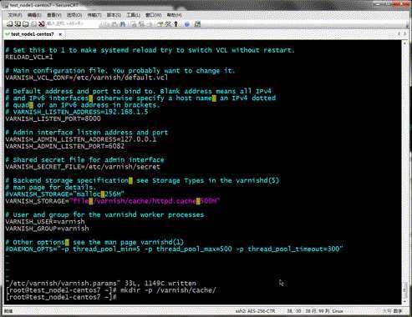Open the 选项(O) menu
Image resolution: width=412 pixels, height=317 pixels.
coord(74,15)
